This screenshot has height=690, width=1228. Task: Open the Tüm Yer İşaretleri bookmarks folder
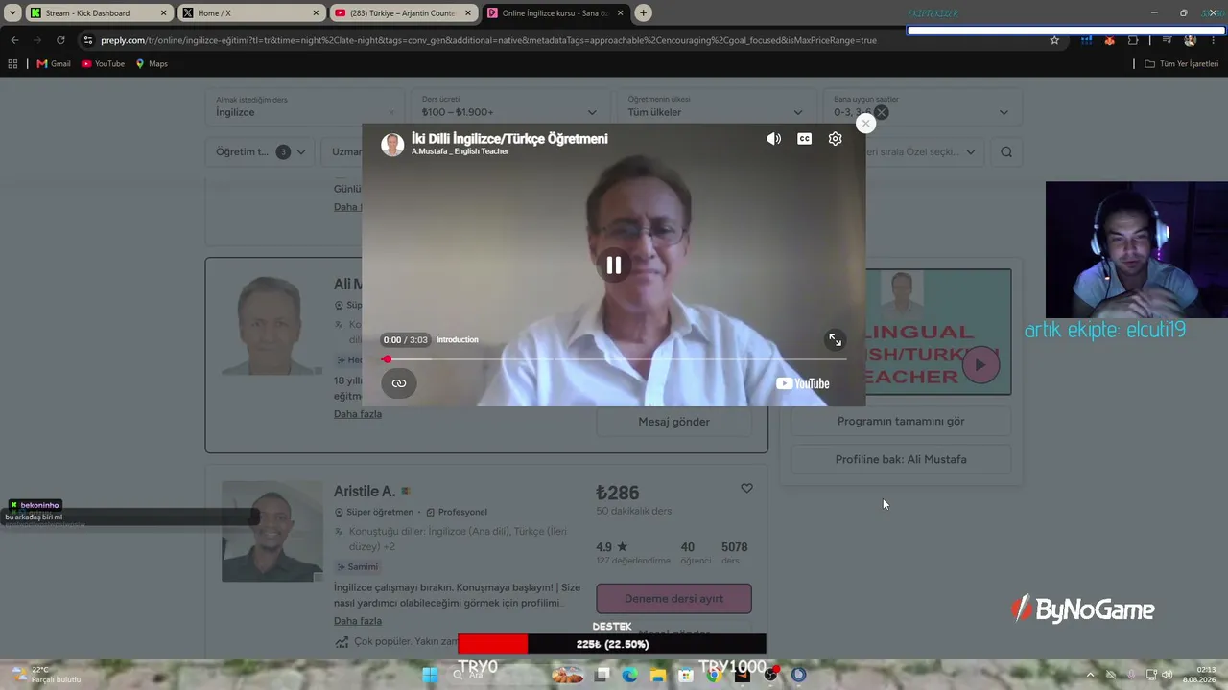(1181, 64)
